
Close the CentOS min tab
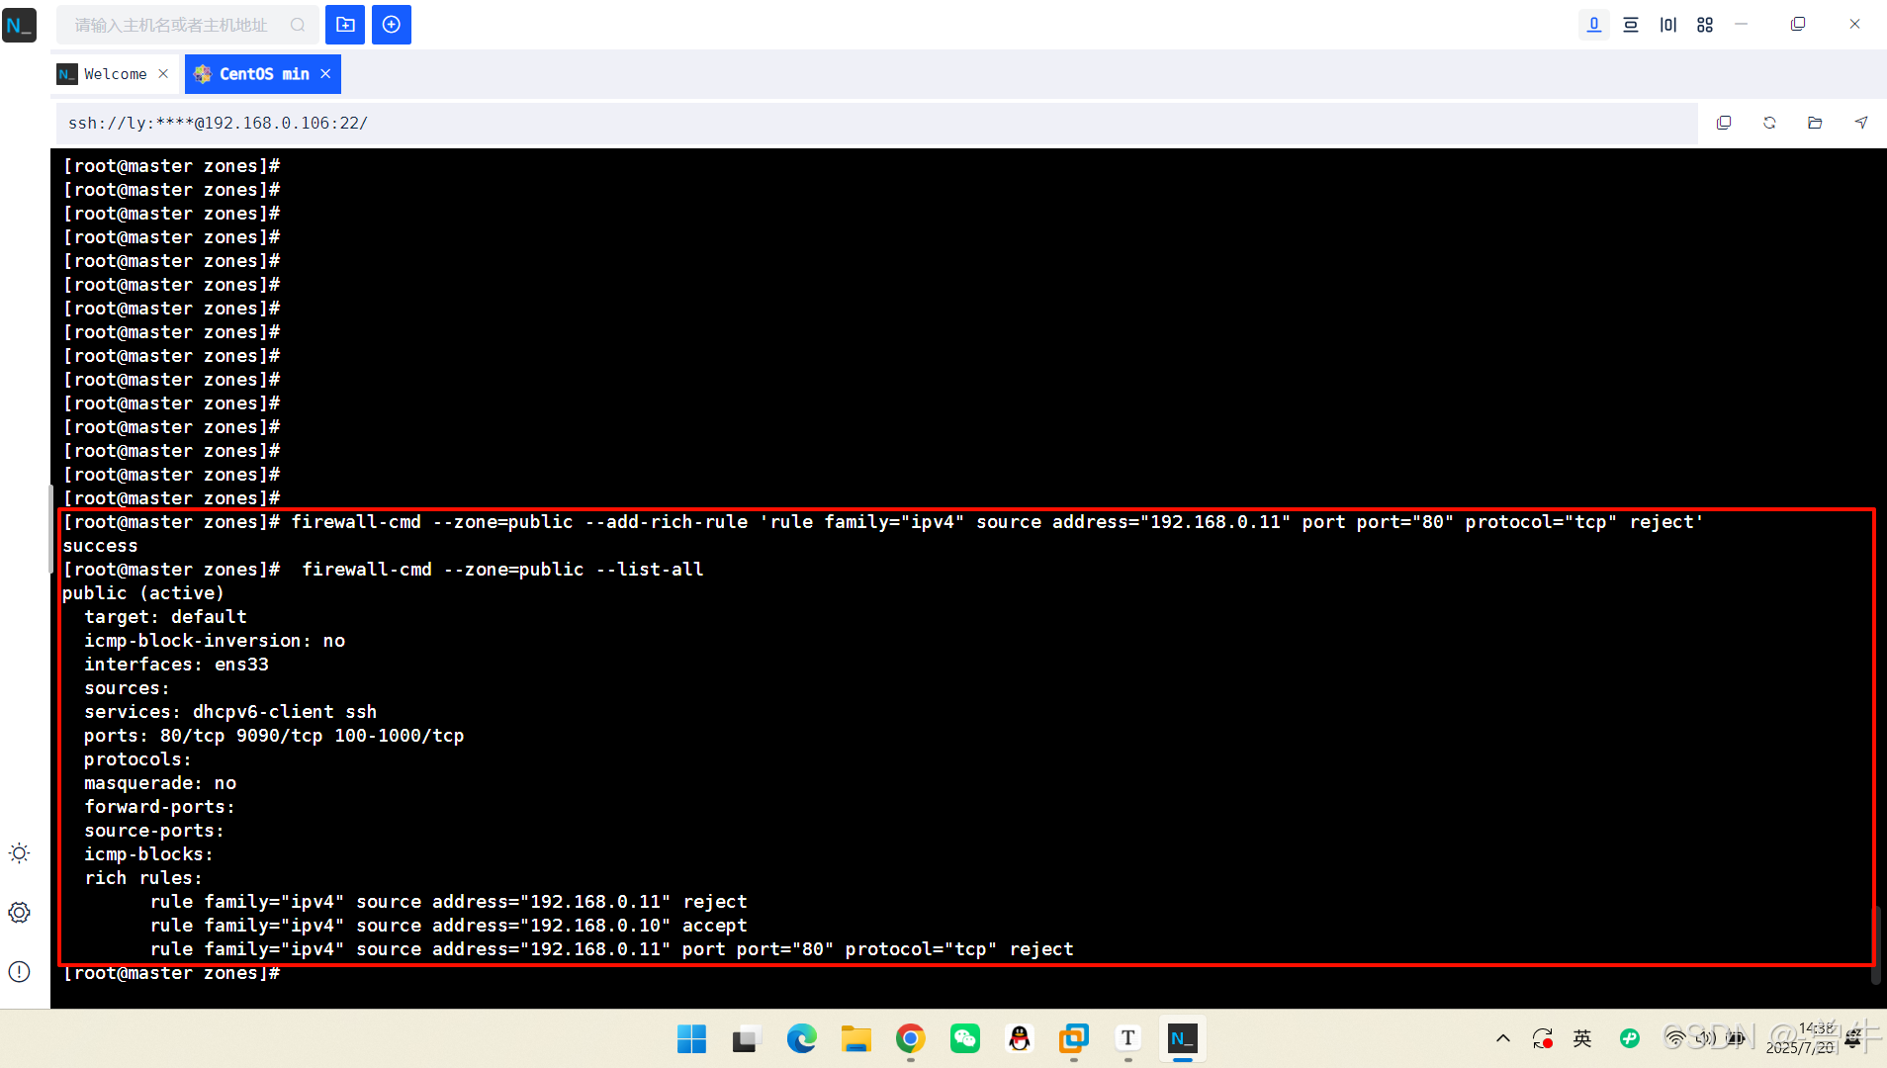tap(325, 74)
